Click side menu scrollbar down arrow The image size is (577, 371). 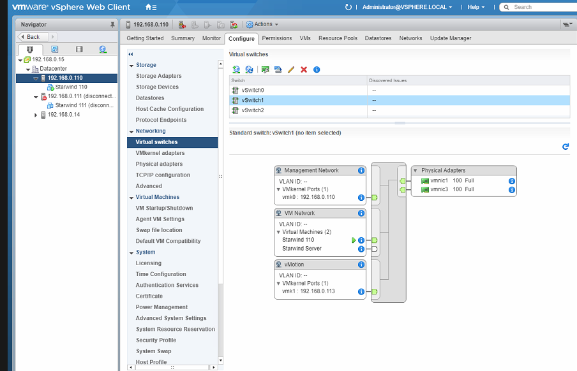tap(220, 360)
